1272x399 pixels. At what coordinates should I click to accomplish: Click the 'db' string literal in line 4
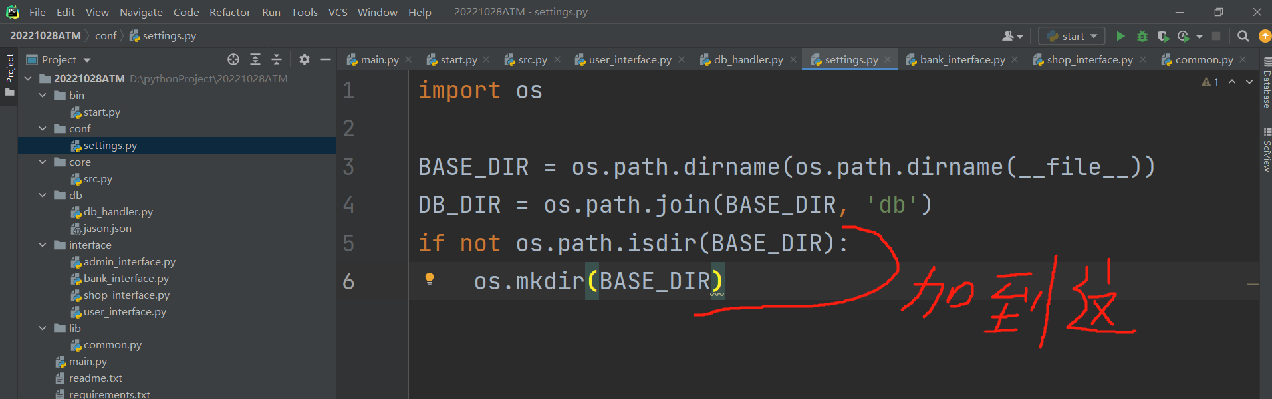(892, 205)
